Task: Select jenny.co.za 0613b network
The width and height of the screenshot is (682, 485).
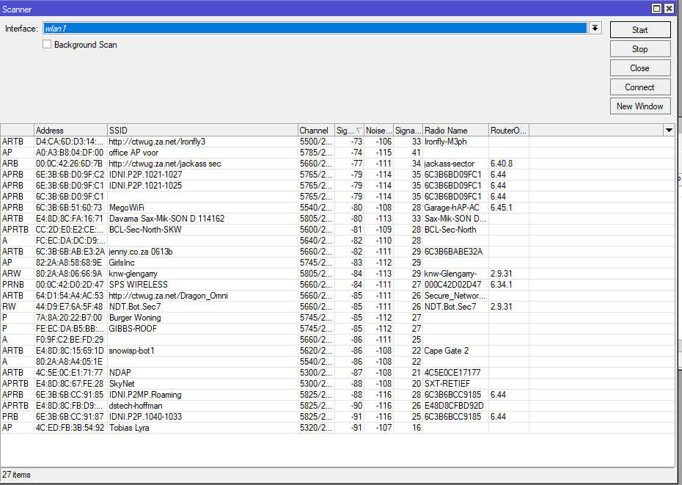Action: pyautogui.click(x=337, y=252)
